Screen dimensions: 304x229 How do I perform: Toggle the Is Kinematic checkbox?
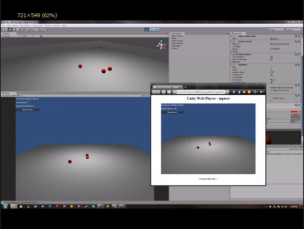[271, 77]
